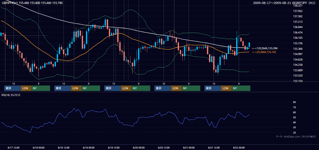Click the 156.105 price axis label

pyautogui.click(x=298, y=38)
